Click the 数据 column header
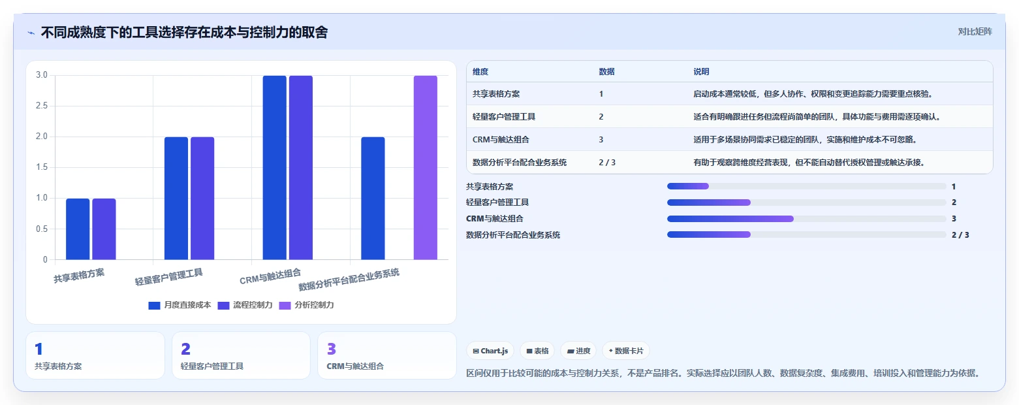Viewport: 1019px width, 405px height. [606, 72]
